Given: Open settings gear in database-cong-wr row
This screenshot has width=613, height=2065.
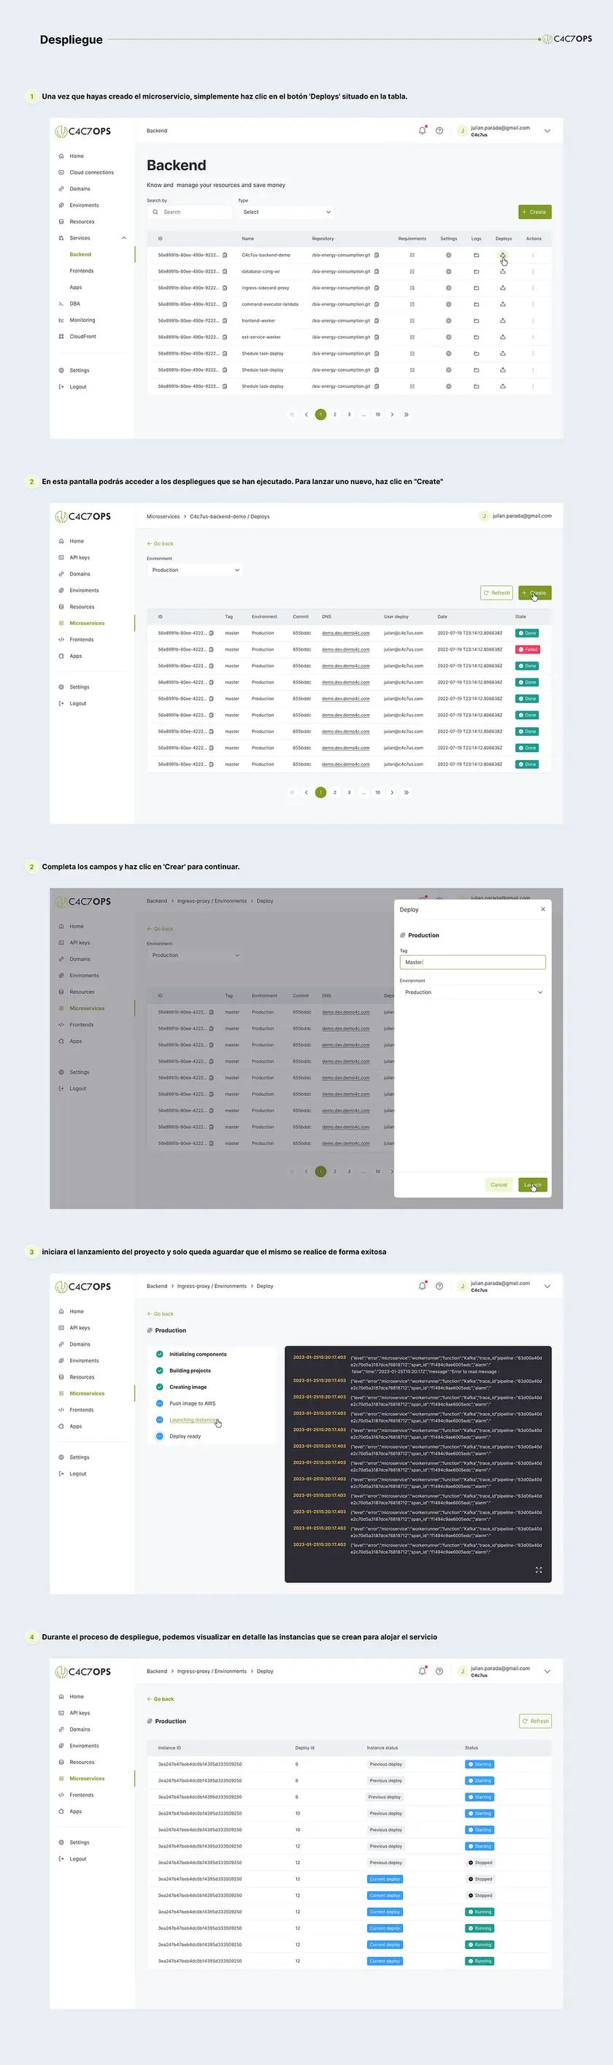Looking at the screenshot, I should tap(449, 272).
